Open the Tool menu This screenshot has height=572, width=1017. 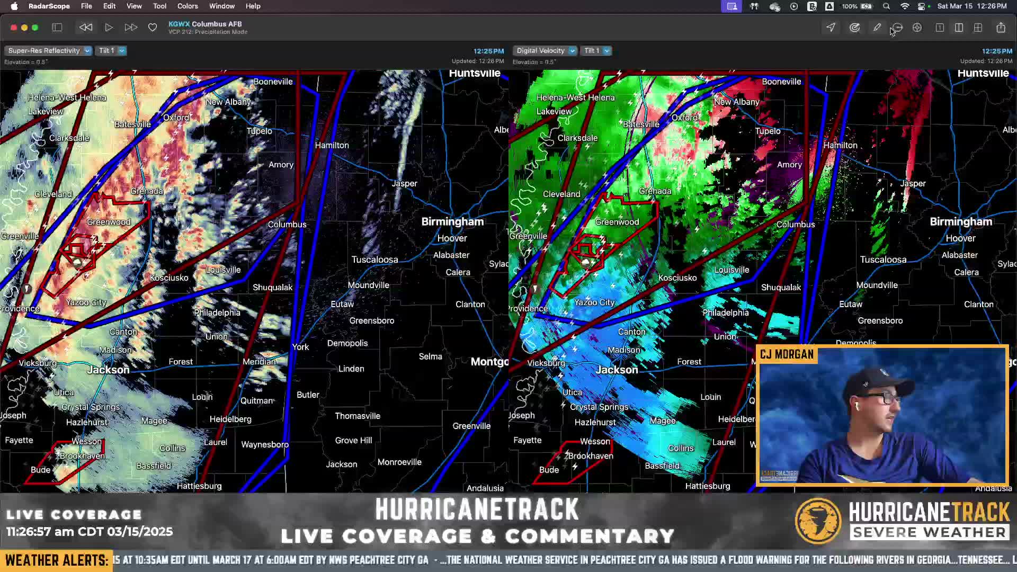point(159,6)
